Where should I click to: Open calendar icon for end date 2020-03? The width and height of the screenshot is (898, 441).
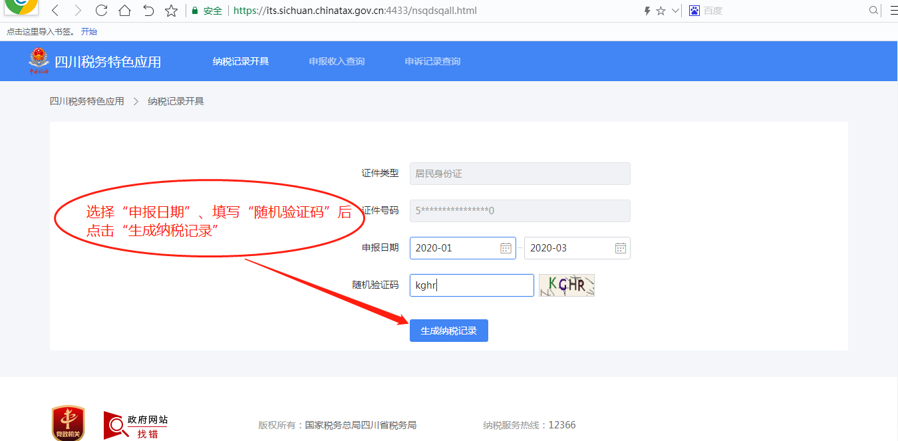point(620,248)
